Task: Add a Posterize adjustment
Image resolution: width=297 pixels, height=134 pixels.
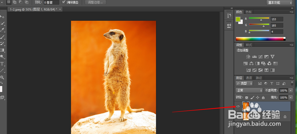Action: pyautogui.click(x=254, y=70)
